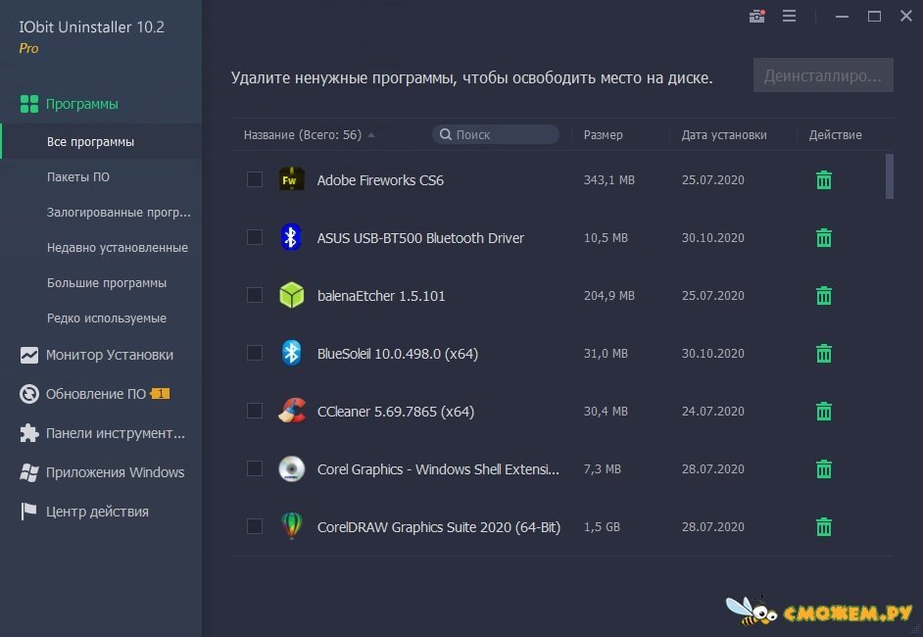
Task: Click the trash icon for Adobe Fireworks CS6
Action: coord(824,180)
